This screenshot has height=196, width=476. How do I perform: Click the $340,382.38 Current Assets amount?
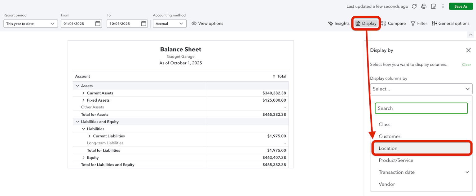[x=274, y=93]
